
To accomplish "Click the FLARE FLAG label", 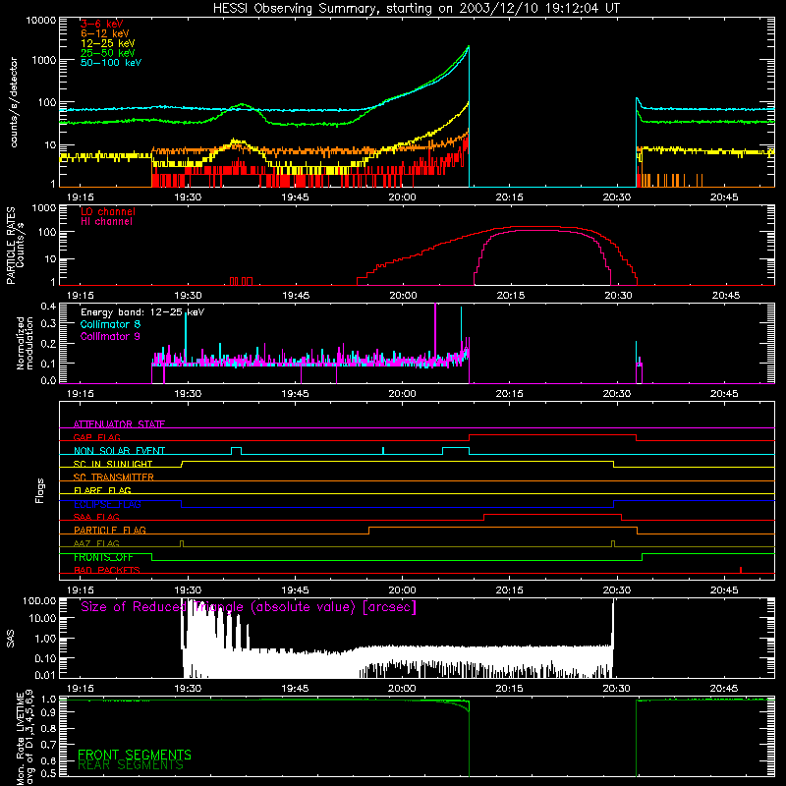I will (102, 490).
